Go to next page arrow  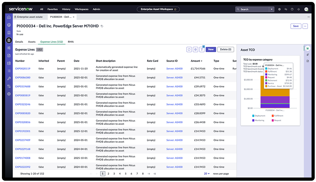click(x=149, y=174)
